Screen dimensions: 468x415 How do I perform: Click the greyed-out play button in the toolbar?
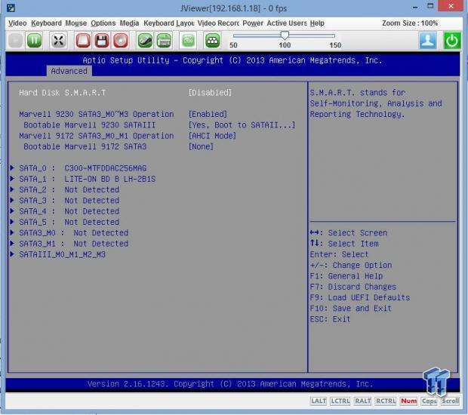pyautogui.click(x=16, y=40)
